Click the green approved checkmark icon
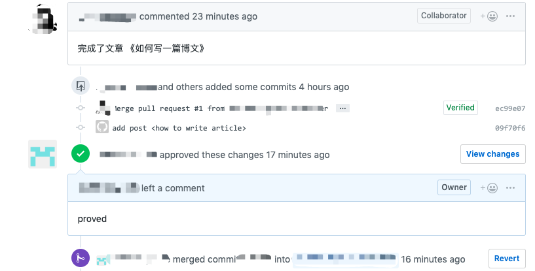535x271 pixels. (81, 154)
